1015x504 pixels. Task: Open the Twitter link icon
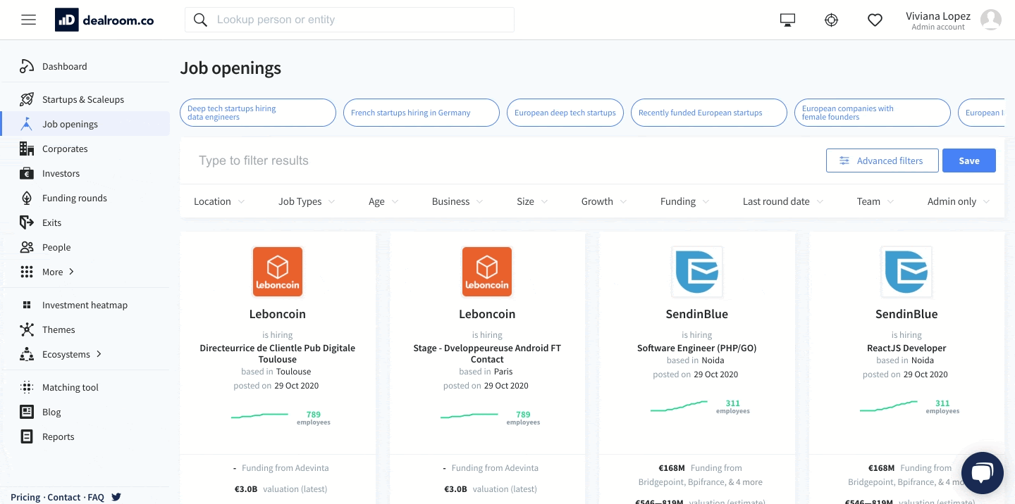click(116, 497)
